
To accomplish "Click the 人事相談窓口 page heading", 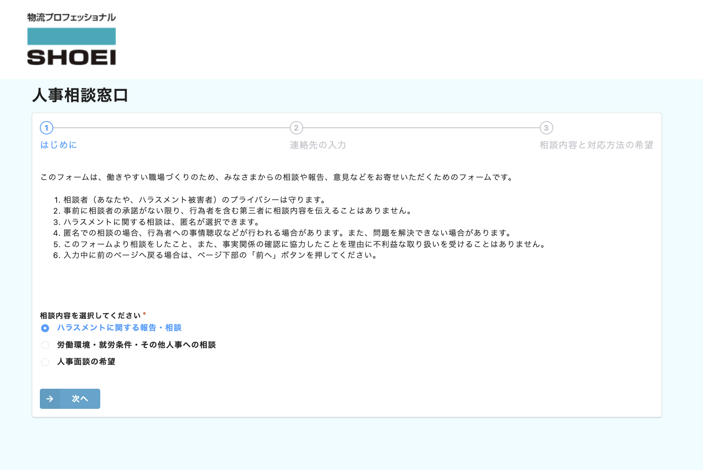I will tap(80, 96).
